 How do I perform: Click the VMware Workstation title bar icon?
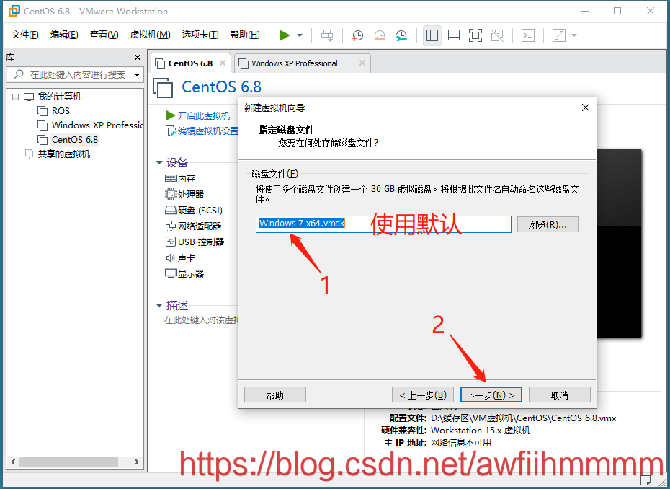click(x=14, y=11)
